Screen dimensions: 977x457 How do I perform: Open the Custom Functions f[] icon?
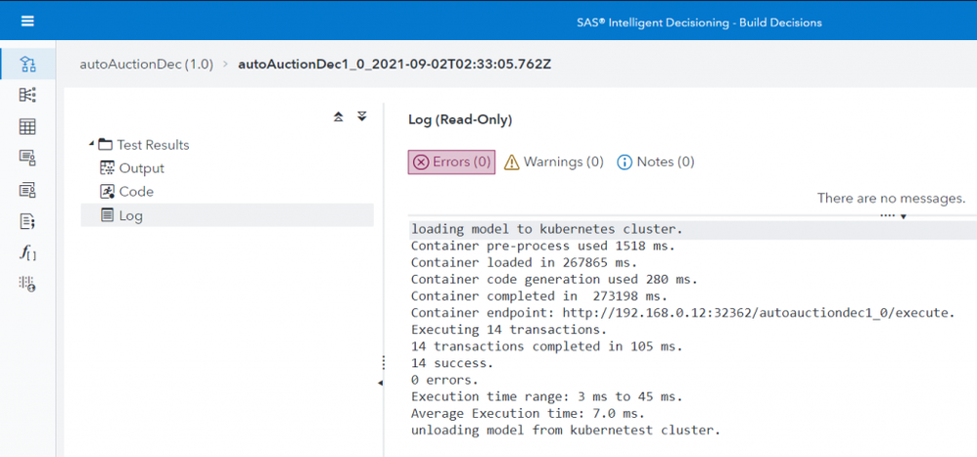pyautogui.click(x=27, y=252)
